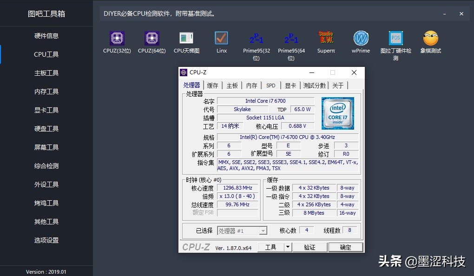Click the processor name field showing Intel Core i7 6700
The height and width of the screenshot is (276, 474).
[266, 100]
